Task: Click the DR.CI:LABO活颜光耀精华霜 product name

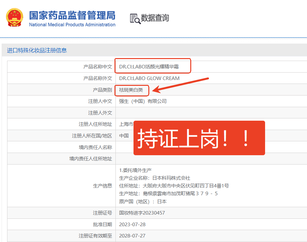Action: pos(149,67)
